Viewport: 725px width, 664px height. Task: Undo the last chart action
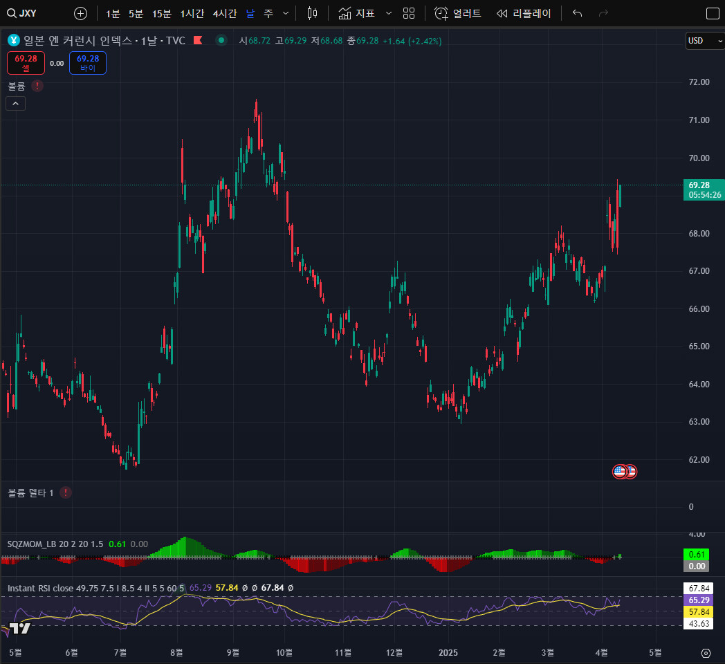pyautogui.click(x=578, y=13)
